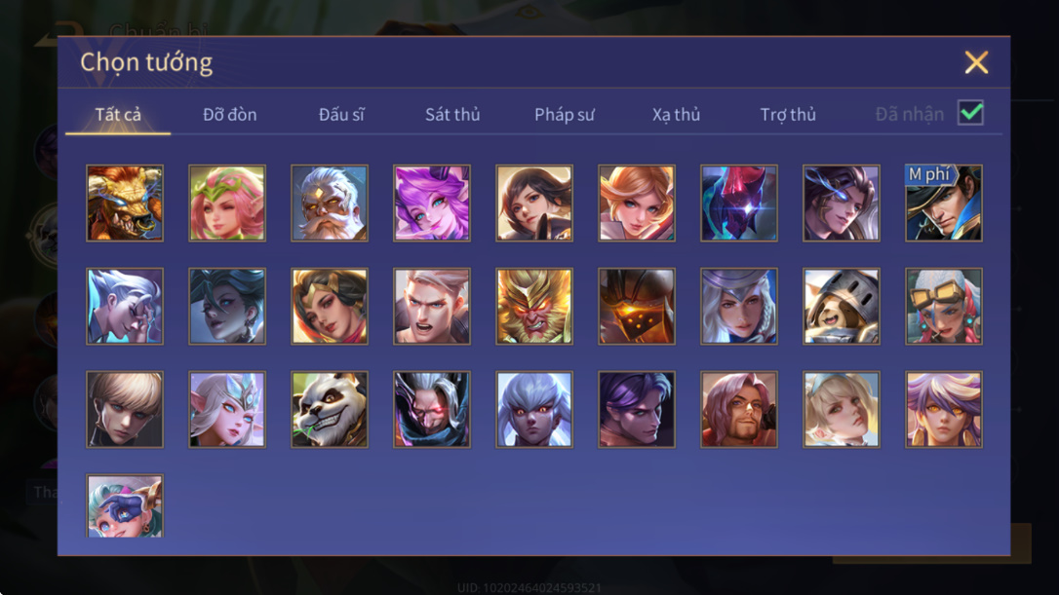Choose the dark armored orange-visor hero

tap(636, 307)
